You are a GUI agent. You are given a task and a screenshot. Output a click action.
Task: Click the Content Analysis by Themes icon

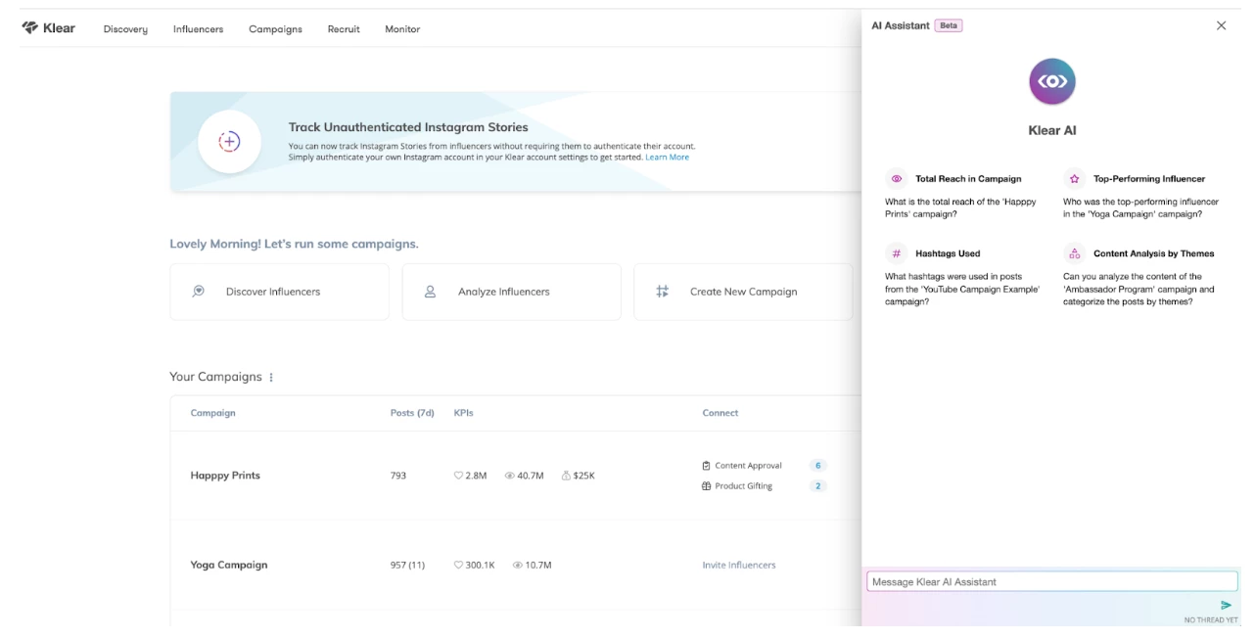[1074, 253]
